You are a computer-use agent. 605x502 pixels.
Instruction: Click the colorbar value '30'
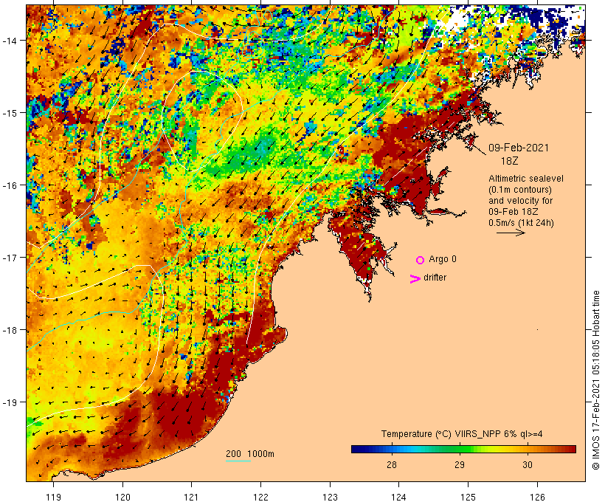pos(527,464)
